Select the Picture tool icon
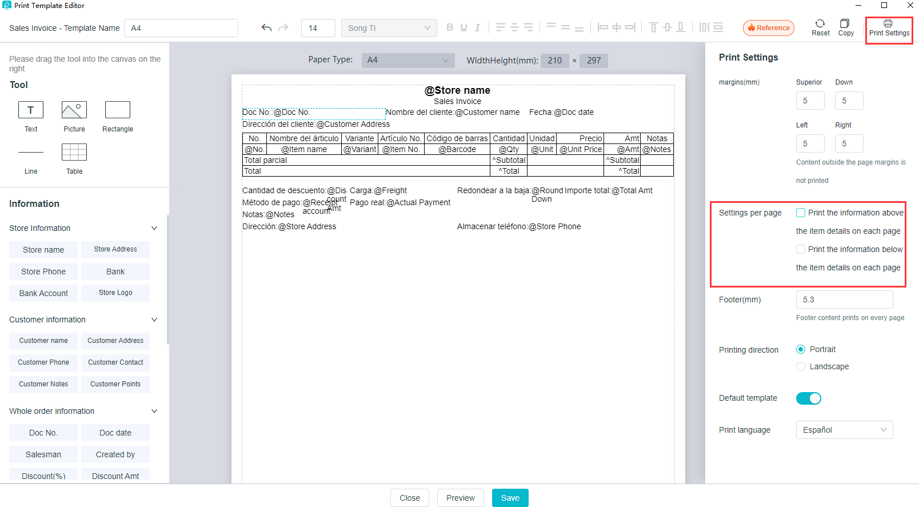Image resolution: width=919 pixels, height=507 pixels. [74, 110]
